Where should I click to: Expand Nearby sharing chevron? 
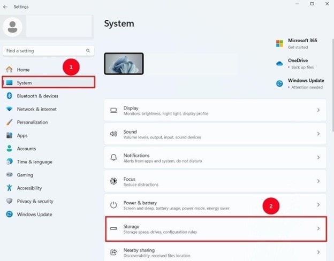pyautogui.click(x=318, y=252)
